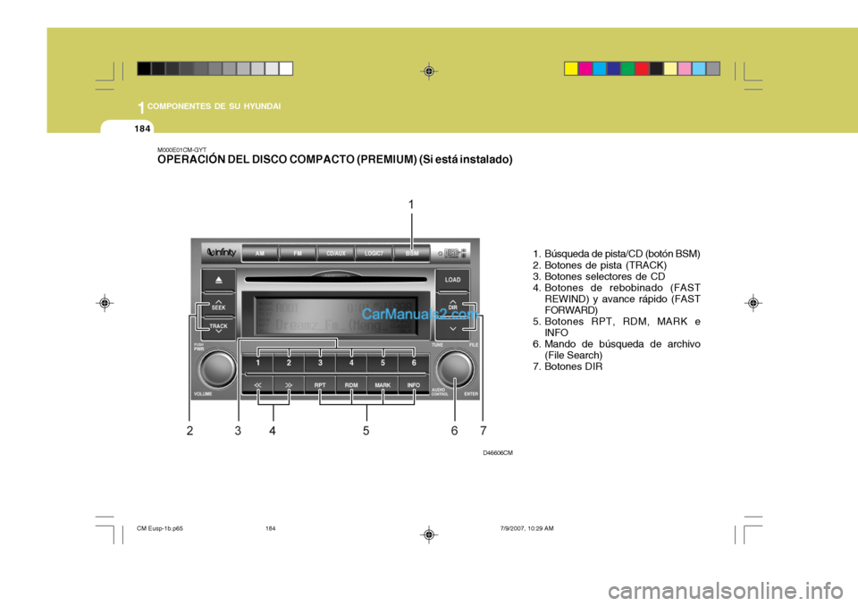
Task: Choose preset button 5
Action: coord(383,363)
